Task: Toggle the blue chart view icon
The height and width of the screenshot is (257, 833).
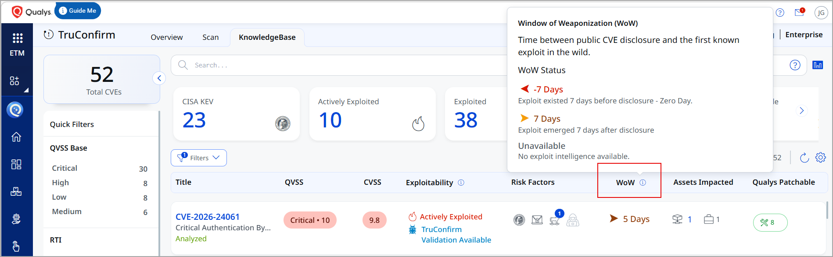Action: [818, 65]
